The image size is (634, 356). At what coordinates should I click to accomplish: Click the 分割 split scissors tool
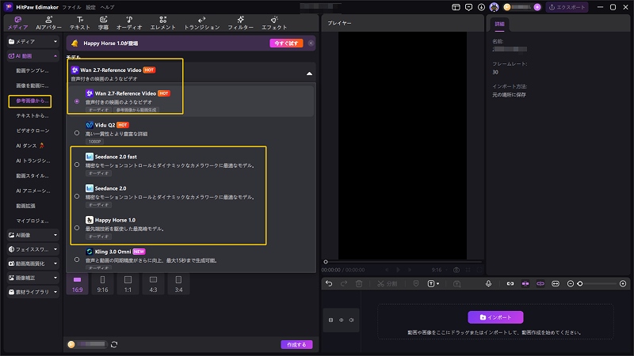point(387,284)
